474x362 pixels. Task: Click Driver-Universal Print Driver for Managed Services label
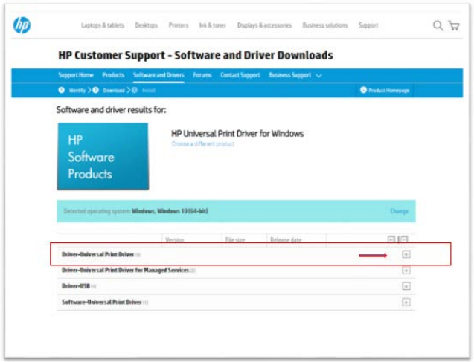click(125, 270)
